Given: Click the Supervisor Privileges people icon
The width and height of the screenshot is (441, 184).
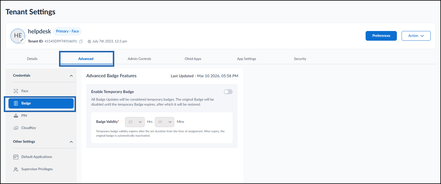Looking at the screenshot, I should pos(16,169).
